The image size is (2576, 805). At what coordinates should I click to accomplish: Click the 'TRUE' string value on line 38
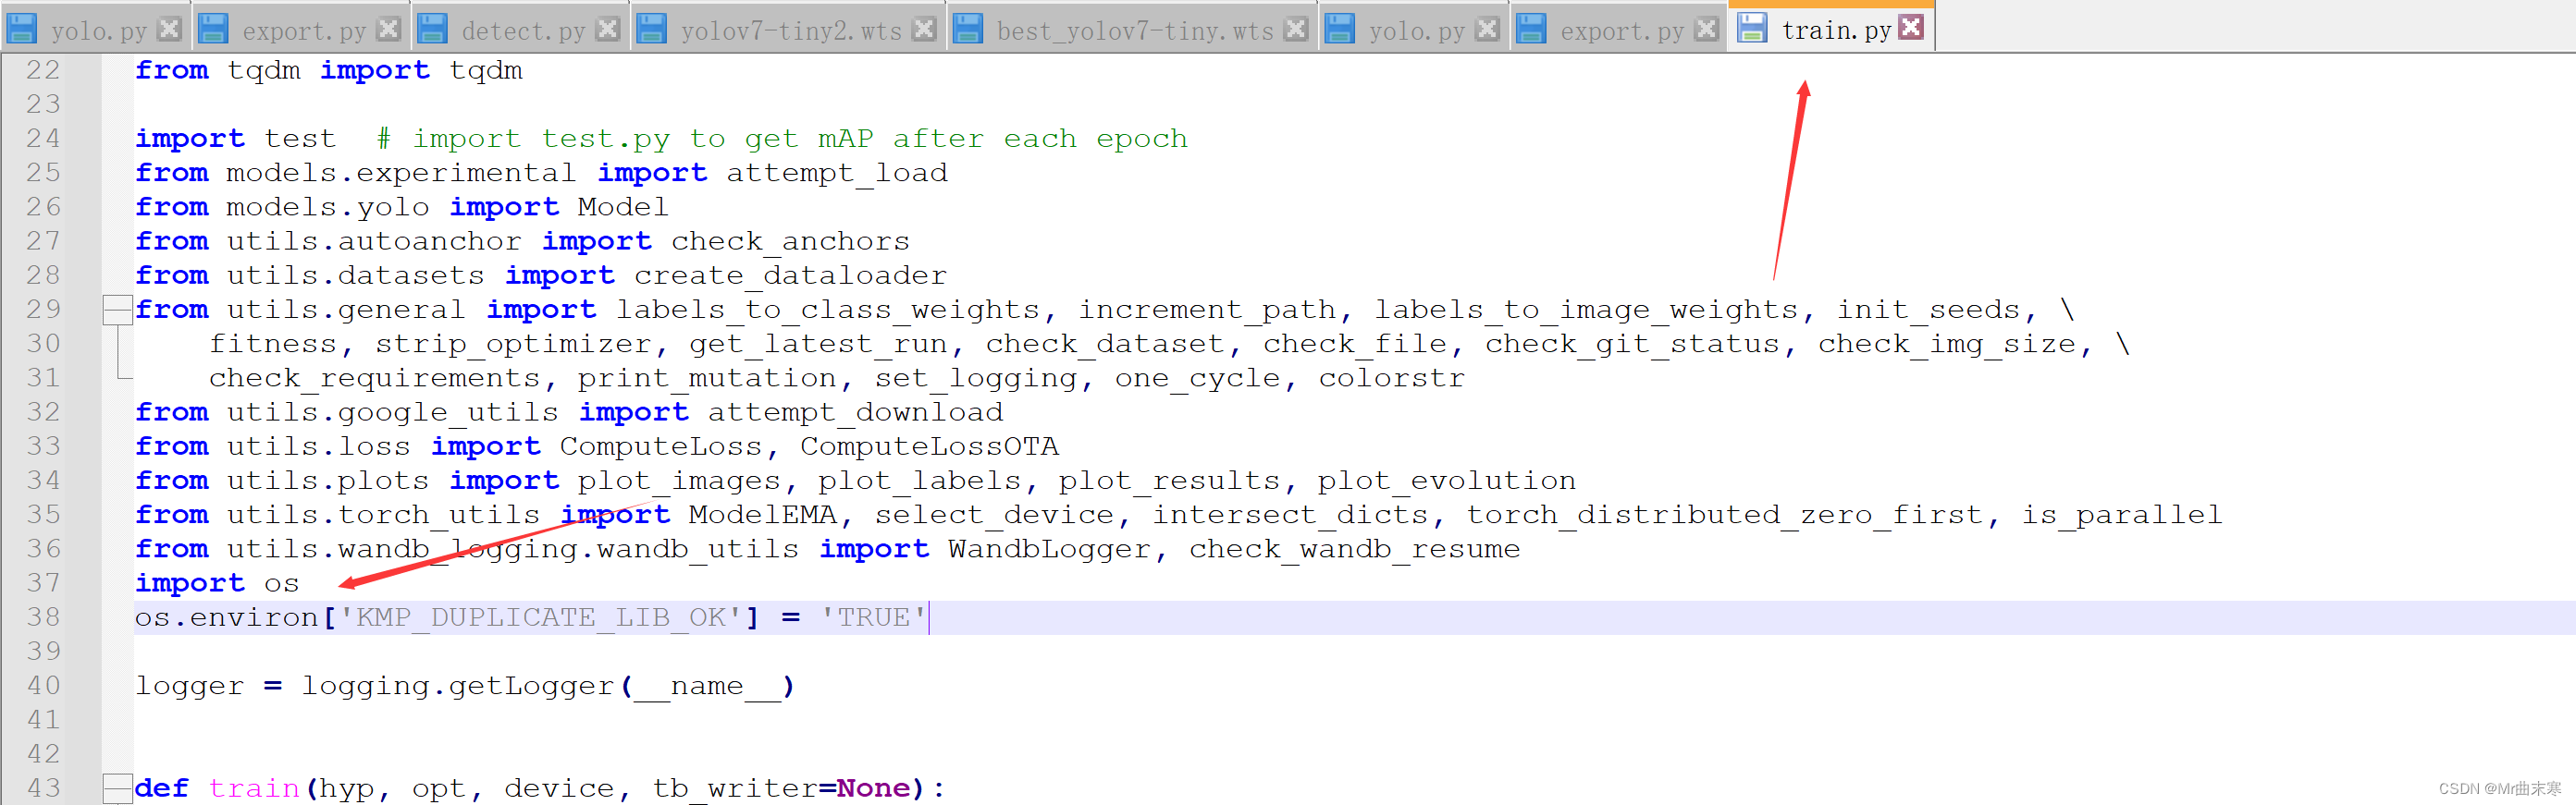point(874,617)
